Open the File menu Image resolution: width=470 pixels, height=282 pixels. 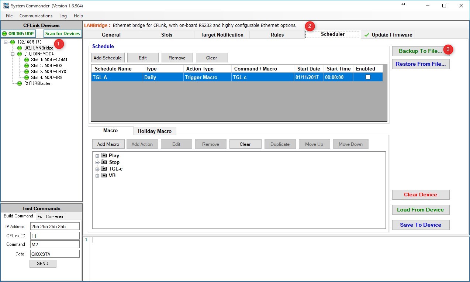point(9,16)
